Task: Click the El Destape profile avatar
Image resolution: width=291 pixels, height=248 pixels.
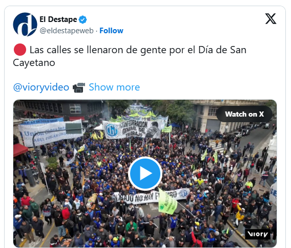Action: 25,25
